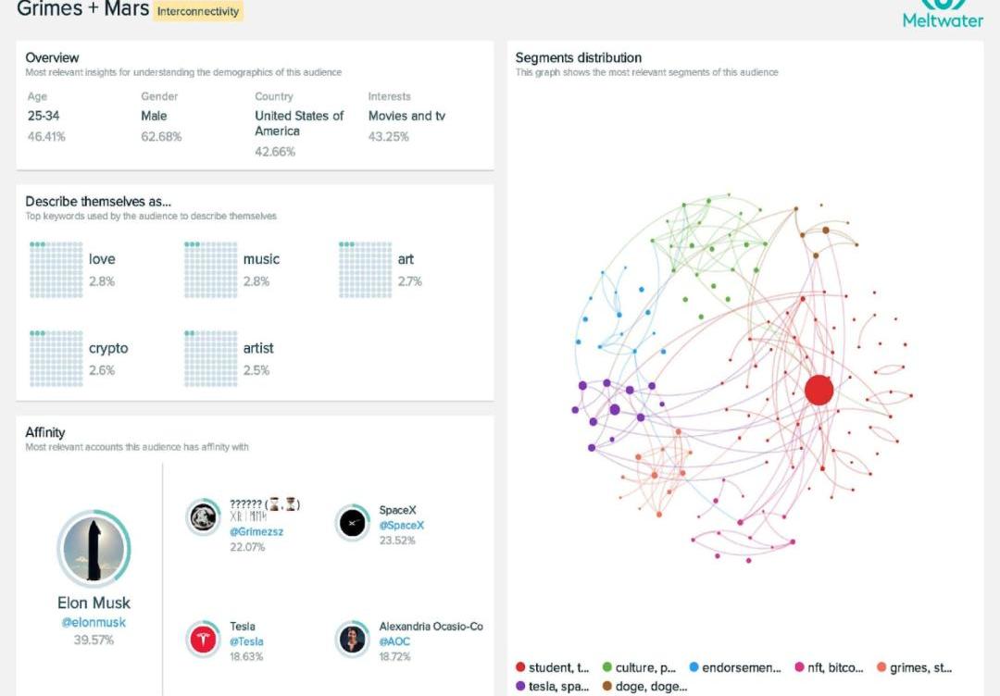Click Alexandria Ocasio-Cortez's profile avatar

tap(352, 639)
